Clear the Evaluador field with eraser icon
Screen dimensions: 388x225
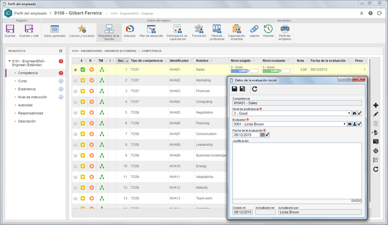coord(360,124)
